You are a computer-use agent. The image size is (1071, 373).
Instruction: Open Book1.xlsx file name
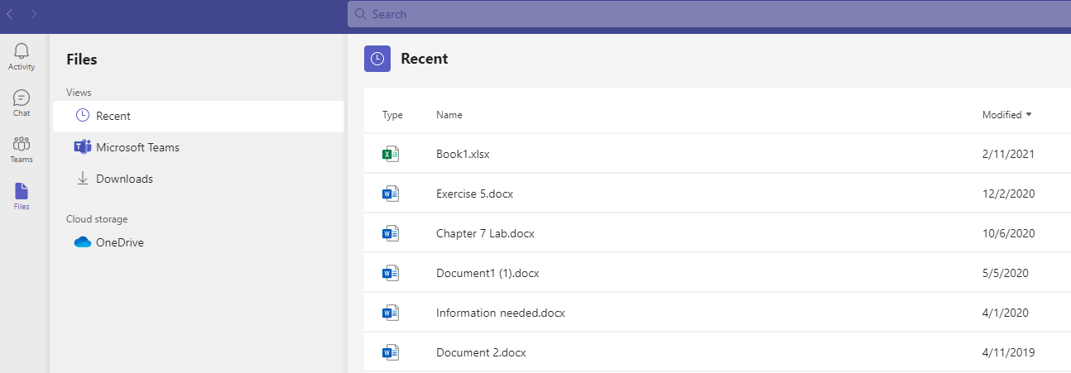463,154
